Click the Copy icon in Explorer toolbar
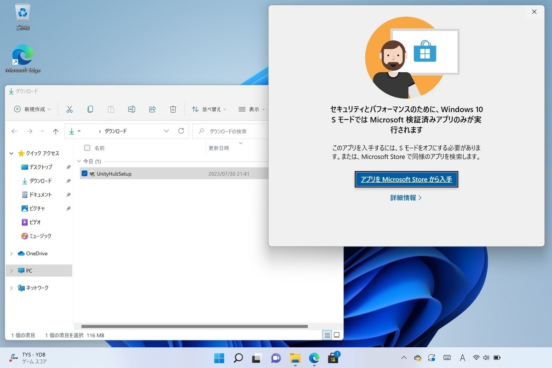 coord(90,109)
